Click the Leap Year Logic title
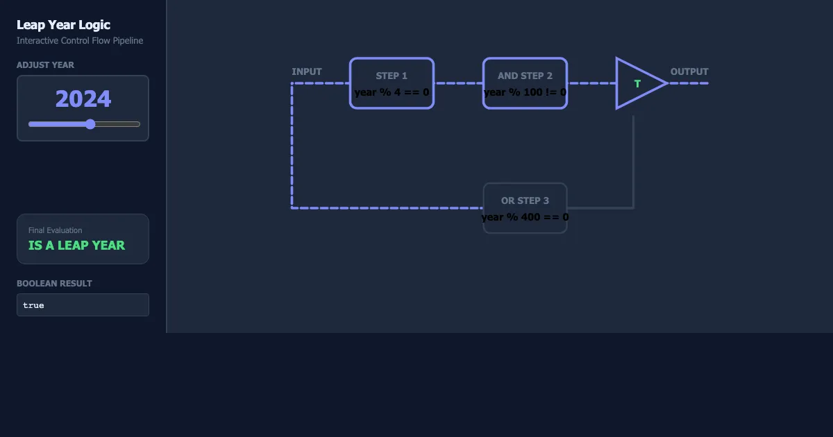 [63, 25]
